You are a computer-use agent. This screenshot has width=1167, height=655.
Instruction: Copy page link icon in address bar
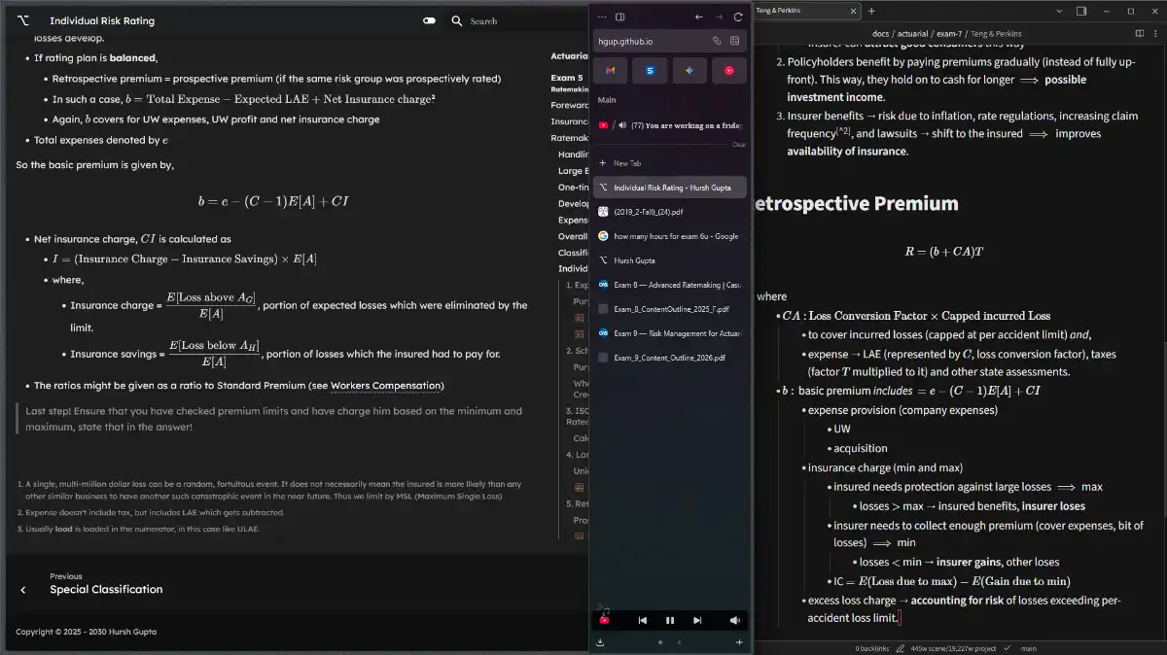pos(717,42)
